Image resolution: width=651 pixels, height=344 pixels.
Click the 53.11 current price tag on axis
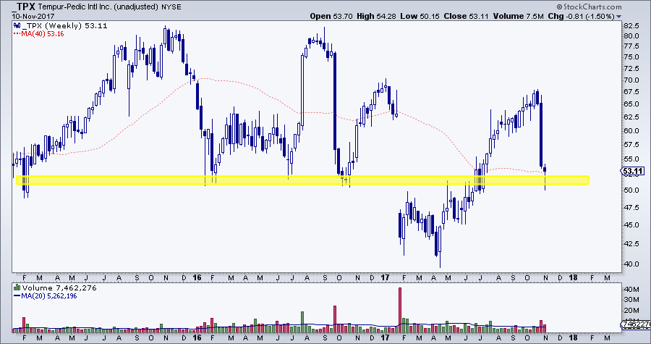pyautogui.click(x=634, y=171)
